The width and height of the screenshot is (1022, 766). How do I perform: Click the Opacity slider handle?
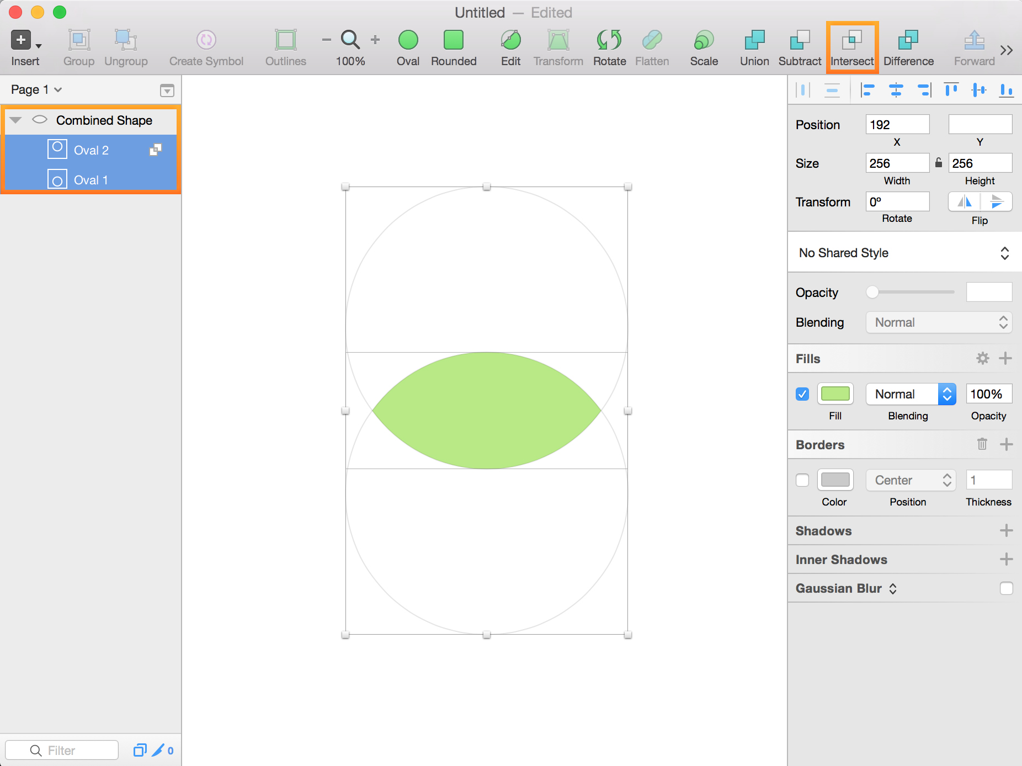click(872, 292)
